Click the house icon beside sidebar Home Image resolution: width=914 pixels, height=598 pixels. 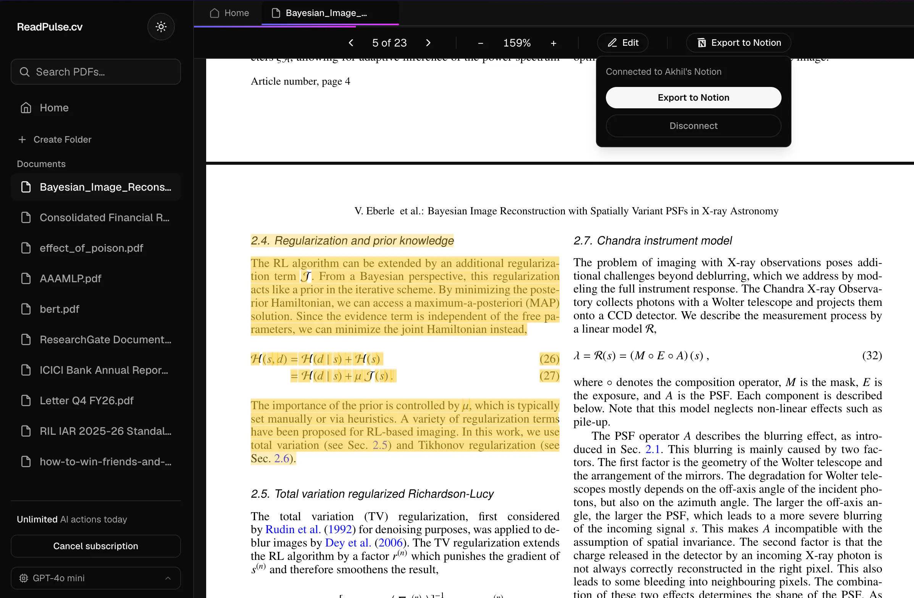[26, 108]
